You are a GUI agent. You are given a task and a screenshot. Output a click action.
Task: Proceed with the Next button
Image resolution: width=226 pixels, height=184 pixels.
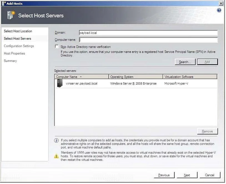coord(187,175)
